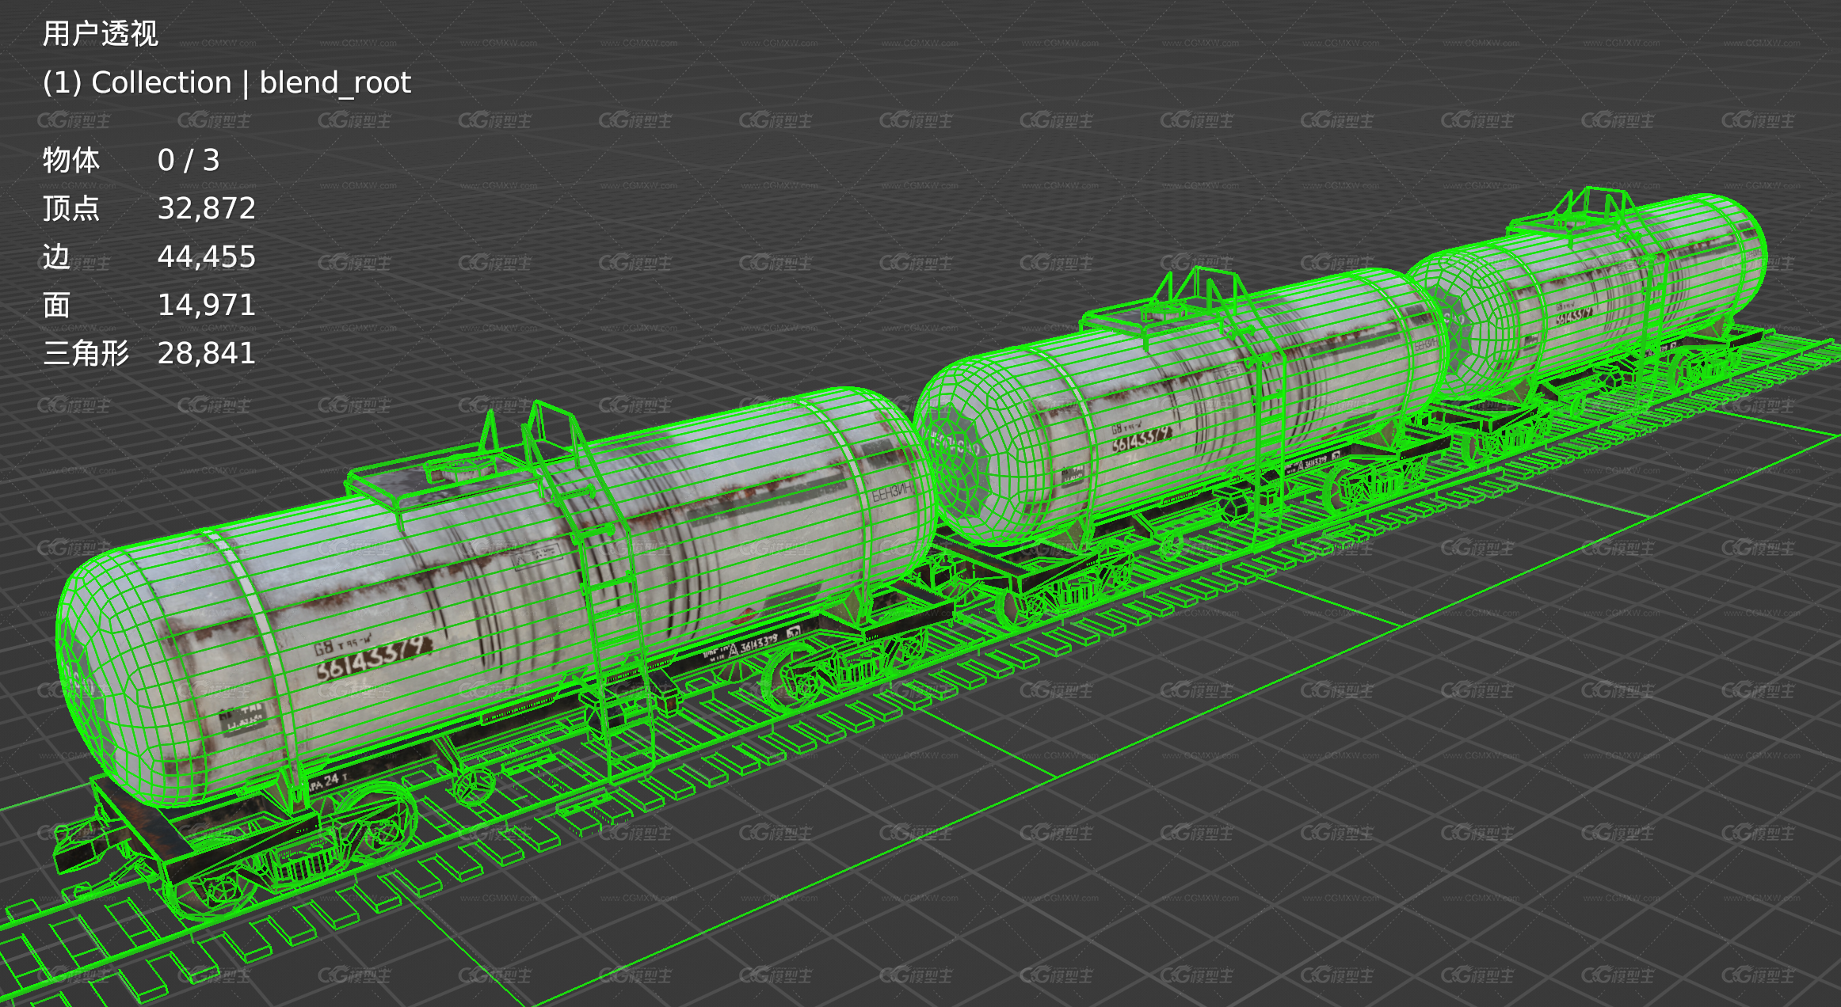
Task: Click the face count '14,971'
Action: click(207, 305)
